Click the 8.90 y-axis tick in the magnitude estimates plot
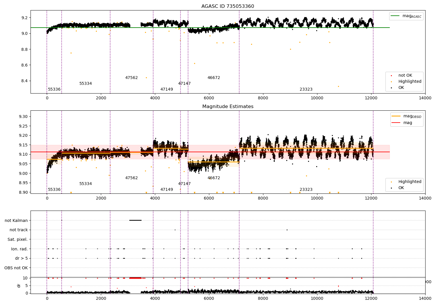This screenshot has width=436, height=305. click(23, 193)
